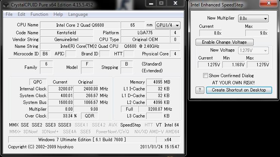Image resolution: width=280 pixels, height=157 pixels.
Task: Click the Windows 7 Ultimate Edition OS field
Action: coord(82,140)
